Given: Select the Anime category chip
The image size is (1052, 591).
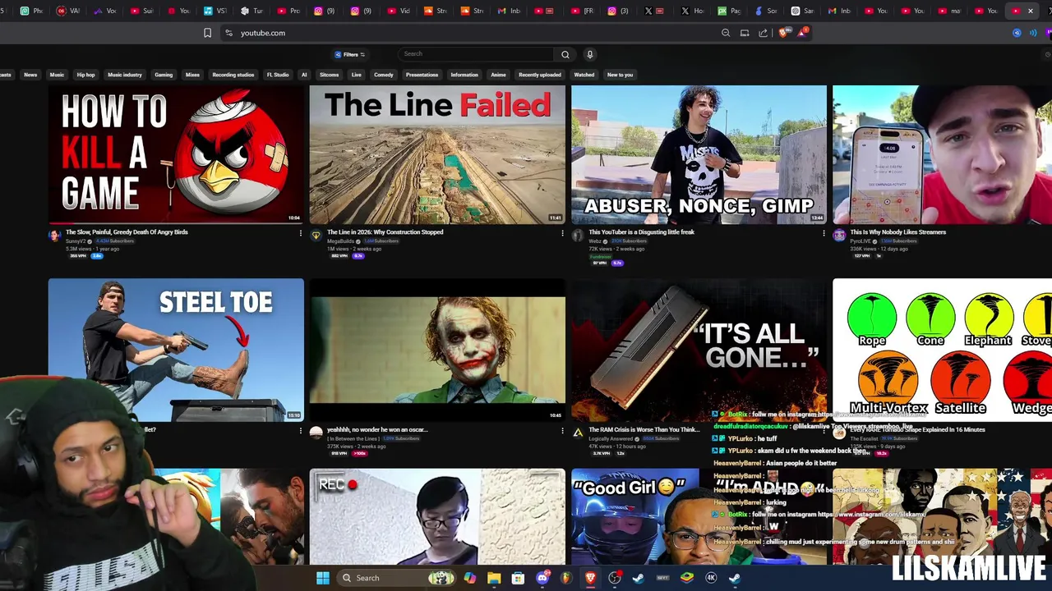Looking at the screenshot, I should pyautogui.click(x=498, y=75).
